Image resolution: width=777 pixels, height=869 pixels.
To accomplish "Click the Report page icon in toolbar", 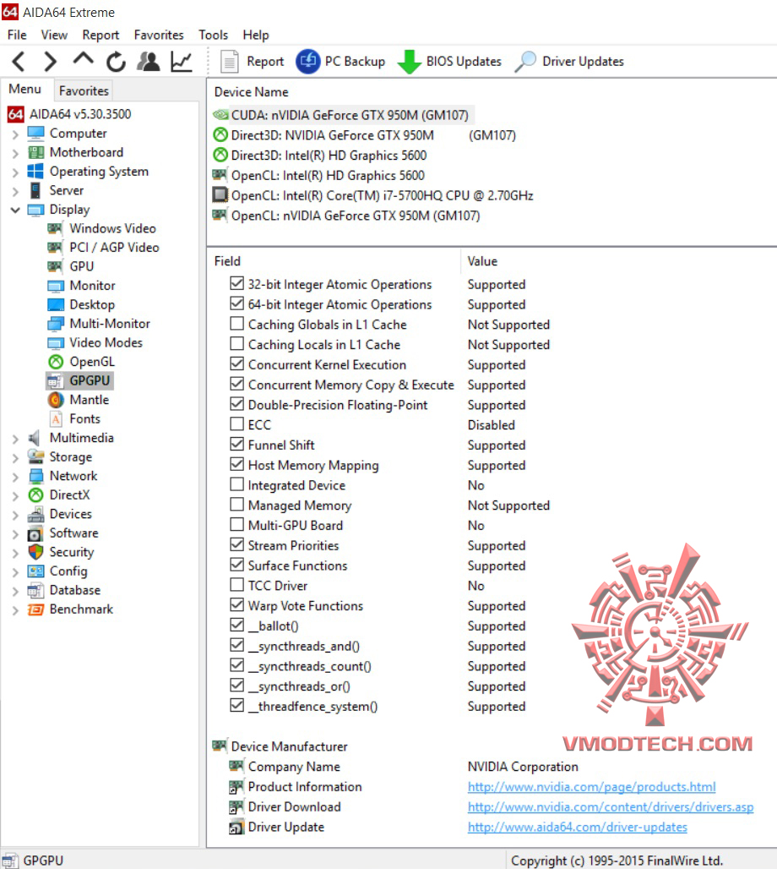I will 229,62.
